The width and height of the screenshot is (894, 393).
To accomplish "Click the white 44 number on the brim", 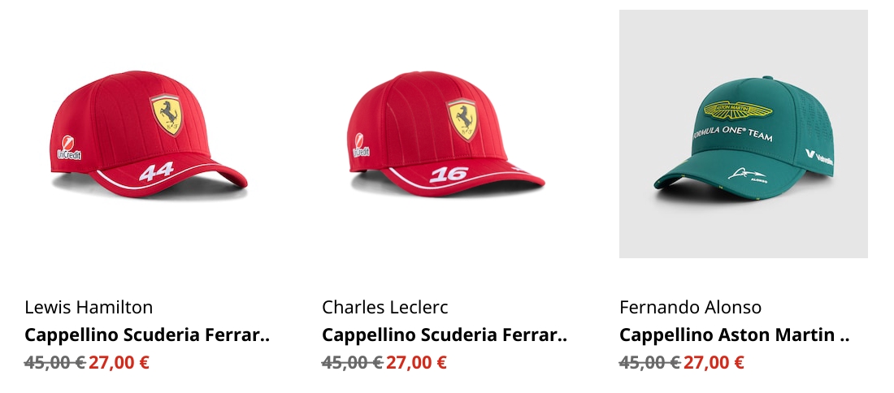I will tap(156, 171).
